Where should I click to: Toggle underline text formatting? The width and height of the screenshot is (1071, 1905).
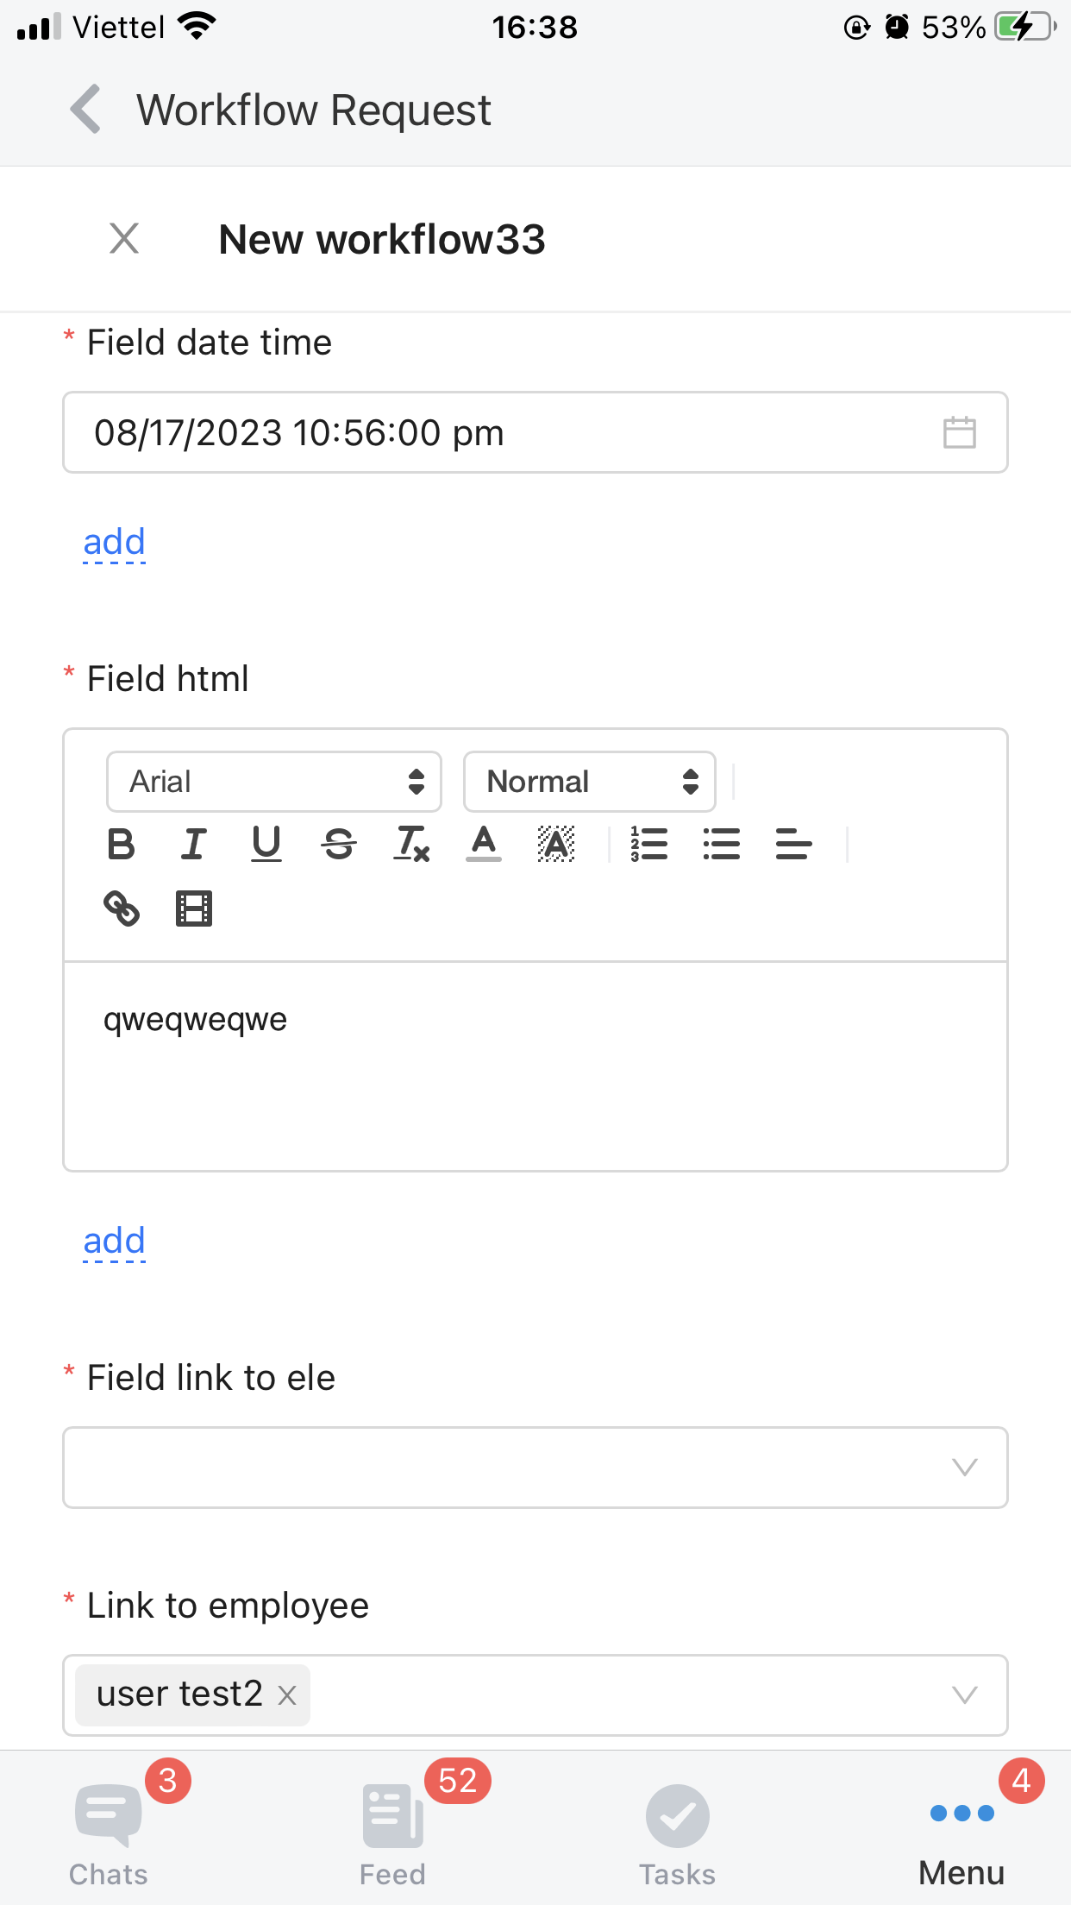click(266, 844)
